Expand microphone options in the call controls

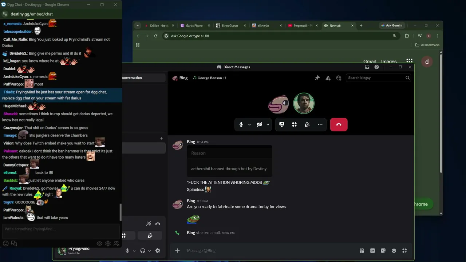pos(249,124)
